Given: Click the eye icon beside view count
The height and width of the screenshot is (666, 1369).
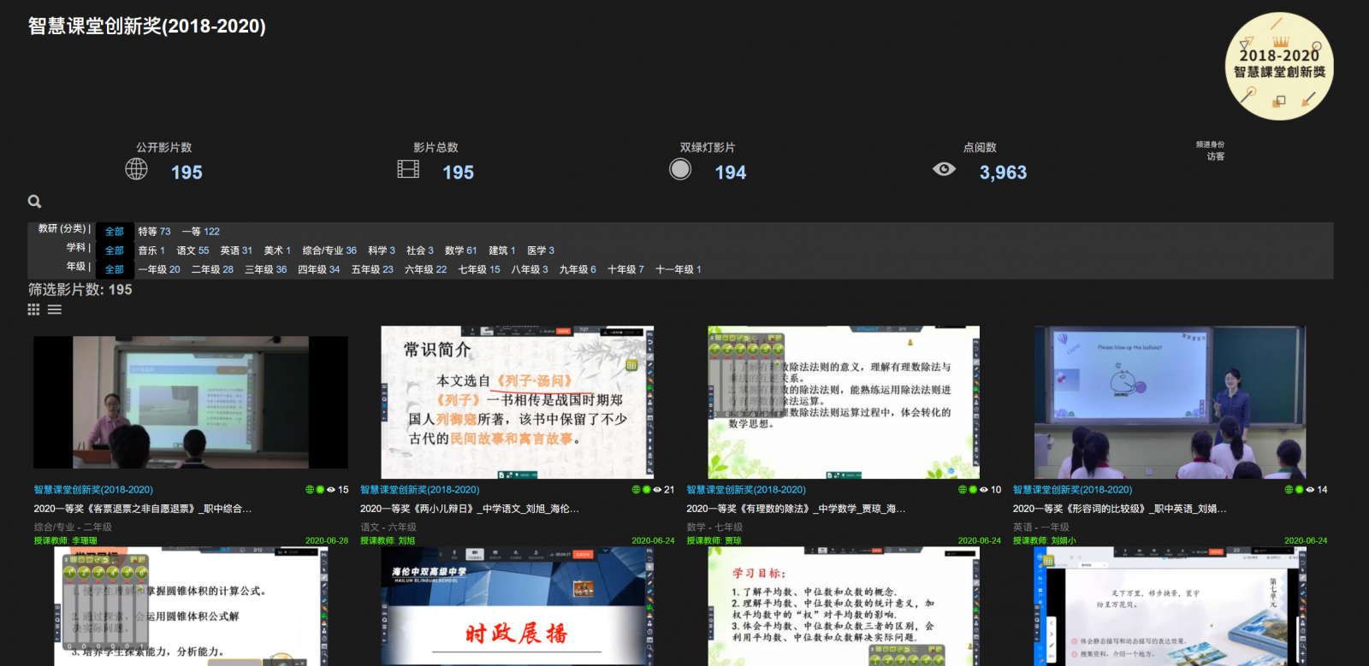Looking at the screenshot, I should tap(944, 169).
